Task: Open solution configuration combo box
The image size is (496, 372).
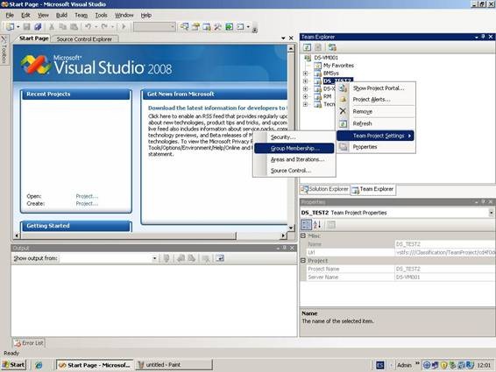Action: pyautogui.click(x=154, y=27)
